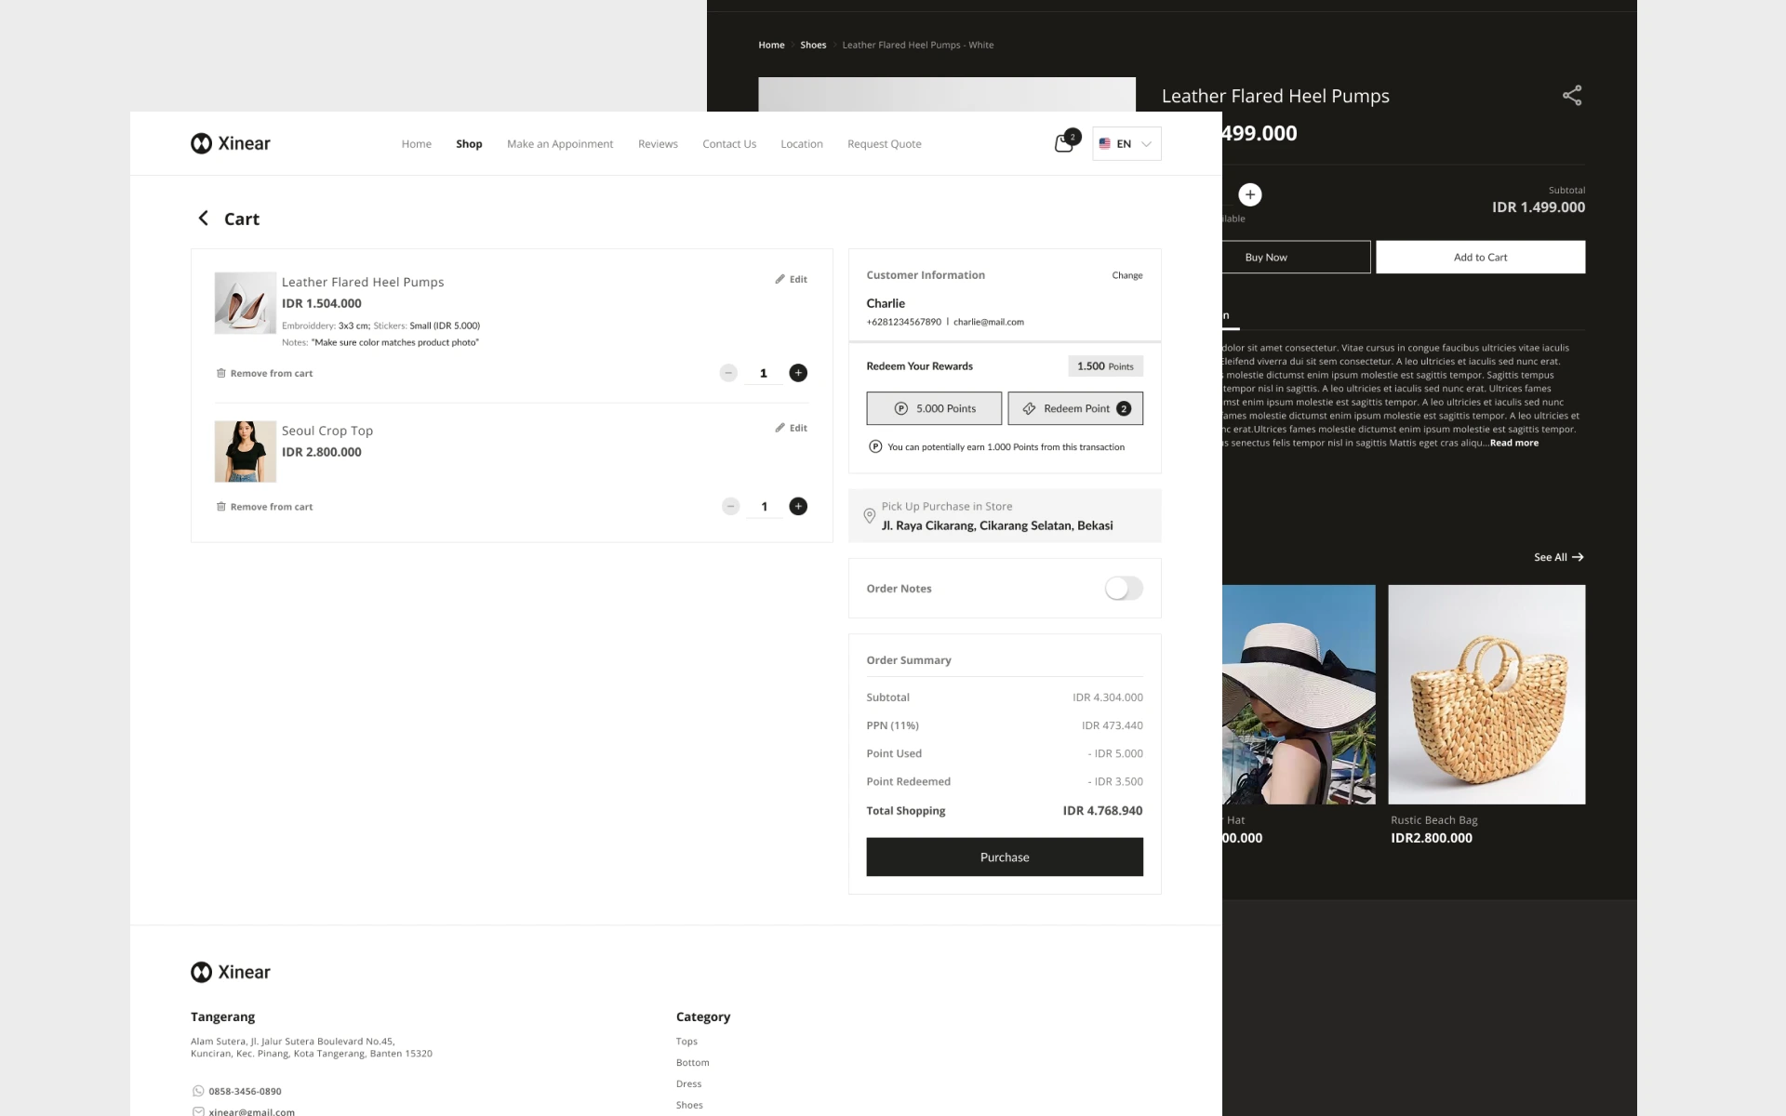Open the Rustic Beach Bag product thumbnail
Image resolution: width=1786 pixels, height=1116 pixels.
coord(1486,695)
